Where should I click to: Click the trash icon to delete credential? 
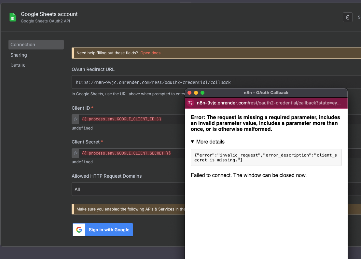click(347, 17)
